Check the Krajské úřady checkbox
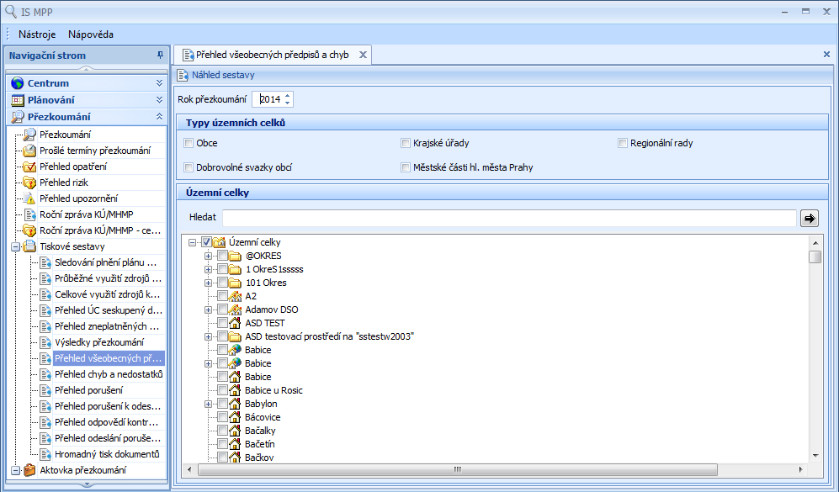 406,143
